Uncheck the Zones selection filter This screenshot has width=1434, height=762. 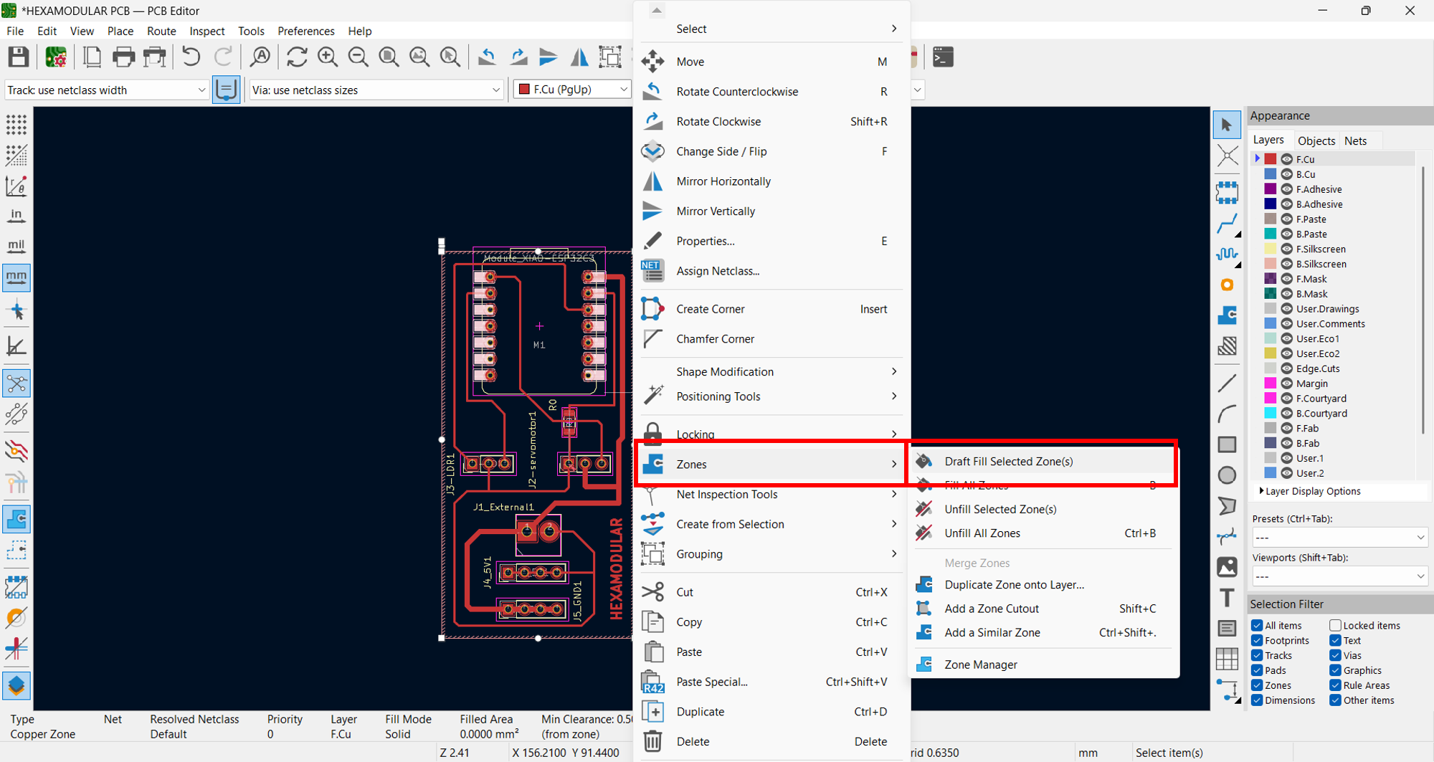pos(1257,685)
